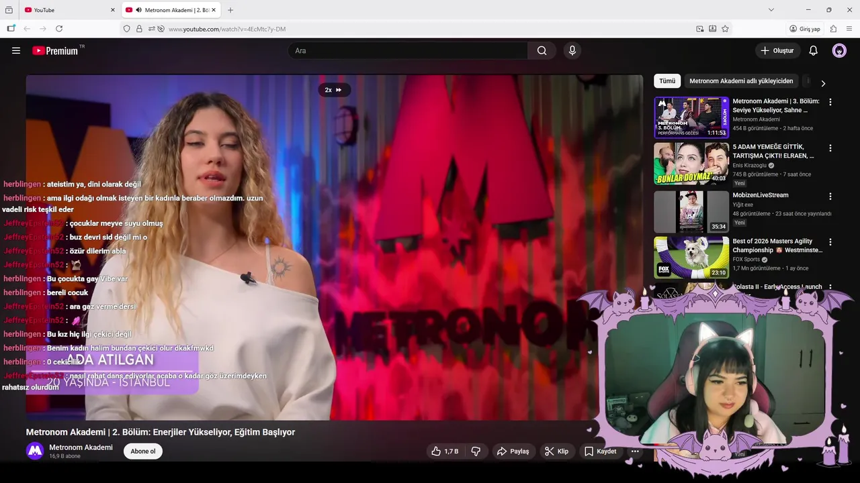Start voice search with microphone icon
860x483 pixels.
coord(572,50)
